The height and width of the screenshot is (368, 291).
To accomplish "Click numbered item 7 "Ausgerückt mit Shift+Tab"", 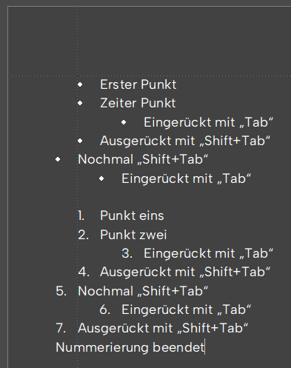I will click(x=163, y=329).
